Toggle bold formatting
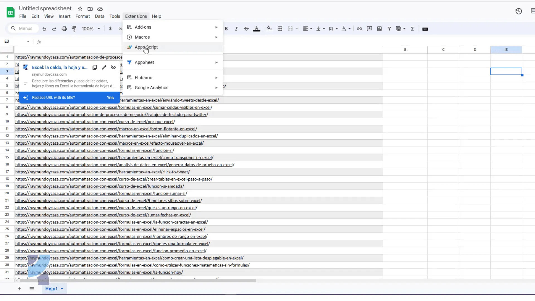This screenshot has height=301, width=535. 226,29
